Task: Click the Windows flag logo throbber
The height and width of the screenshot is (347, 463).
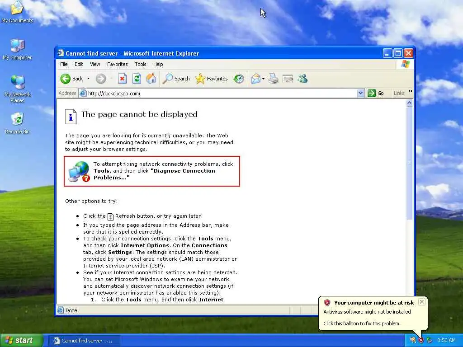Action: [406, 64]
